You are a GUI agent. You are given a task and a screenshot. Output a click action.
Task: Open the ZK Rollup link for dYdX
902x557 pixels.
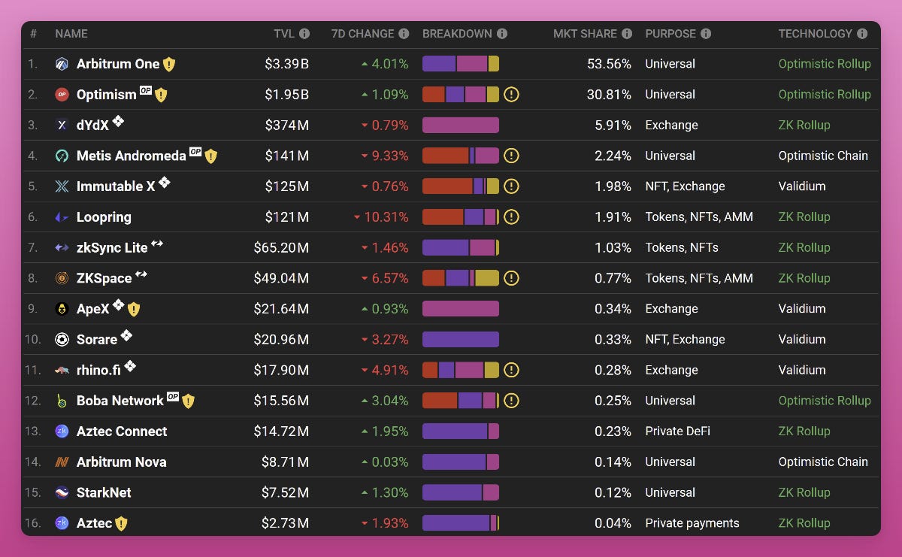(804, 125)
